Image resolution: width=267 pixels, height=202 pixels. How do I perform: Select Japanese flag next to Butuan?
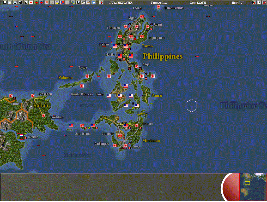tap(137, 126)
